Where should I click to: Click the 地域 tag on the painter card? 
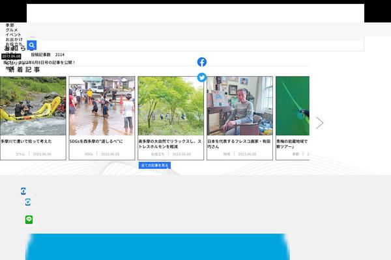[226, 154]
